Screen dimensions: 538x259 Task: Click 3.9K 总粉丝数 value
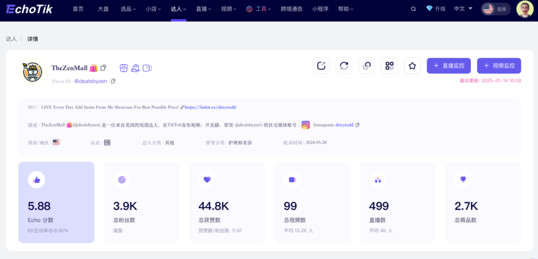point(125,206)
